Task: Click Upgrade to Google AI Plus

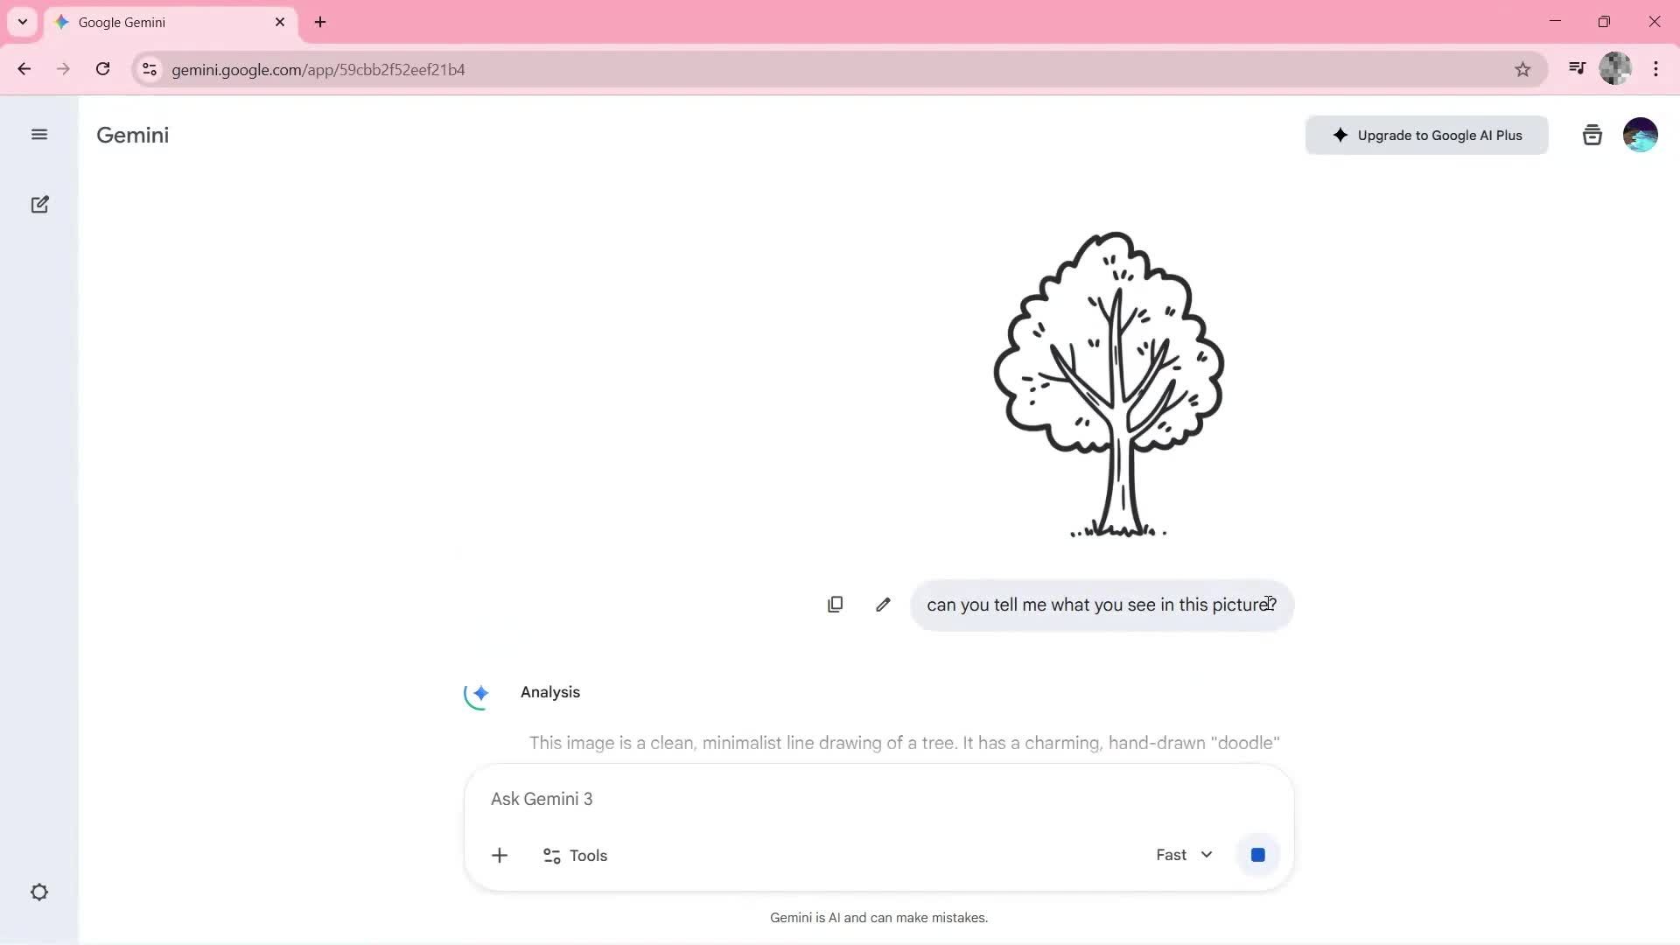Action: [x=1425, y=135]
